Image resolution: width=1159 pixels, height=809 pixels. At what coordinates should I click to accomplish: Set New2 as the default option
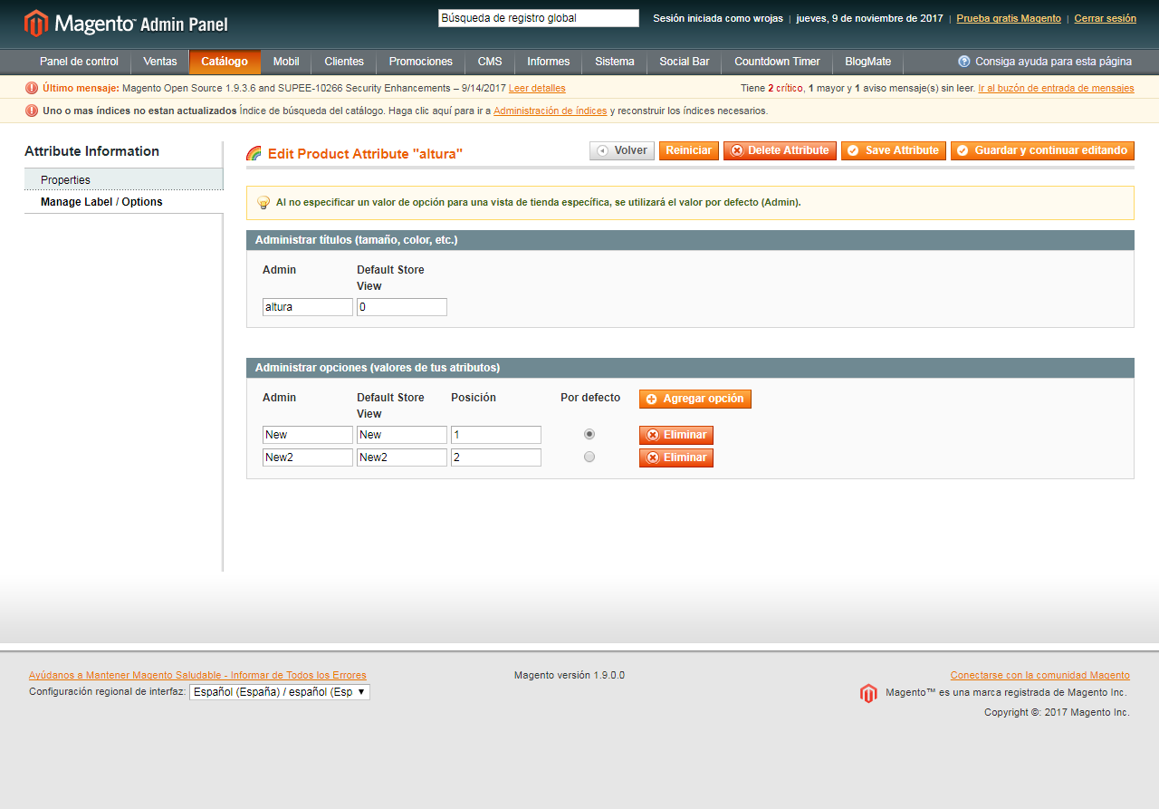click(x=589, y=457)
